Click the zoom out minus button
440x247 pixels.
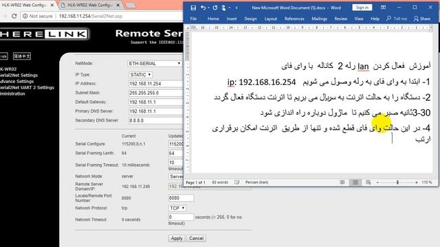click(377, 183)
